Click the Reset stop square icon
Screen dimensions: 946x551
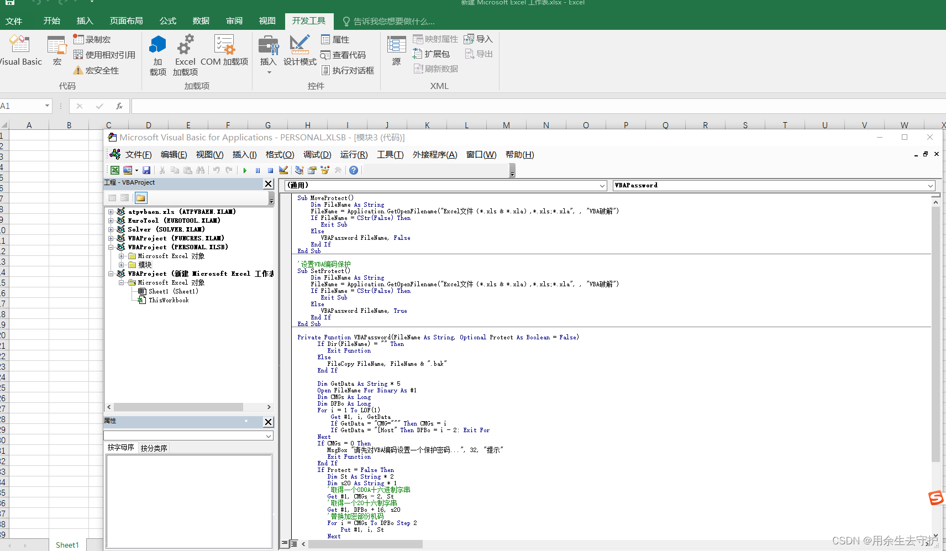(x=270, y=170)
